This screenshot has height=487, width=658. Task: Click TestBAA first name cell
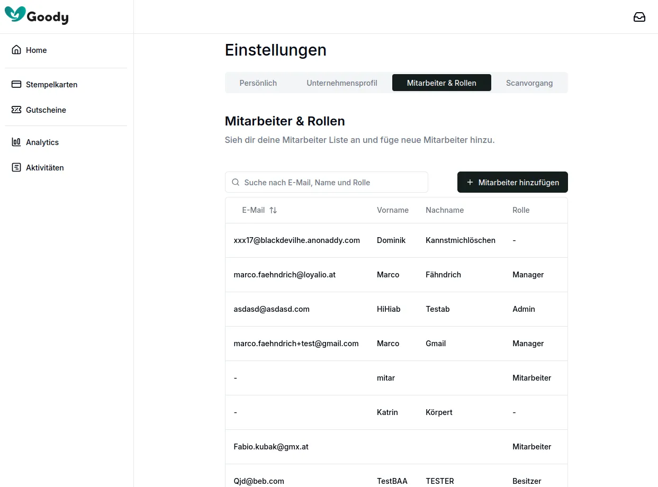[x=392, y=481]
